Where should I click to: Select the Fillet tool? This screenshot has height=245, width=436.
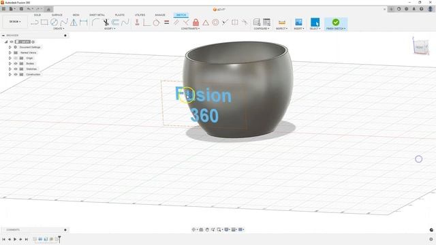pos(95,22)
